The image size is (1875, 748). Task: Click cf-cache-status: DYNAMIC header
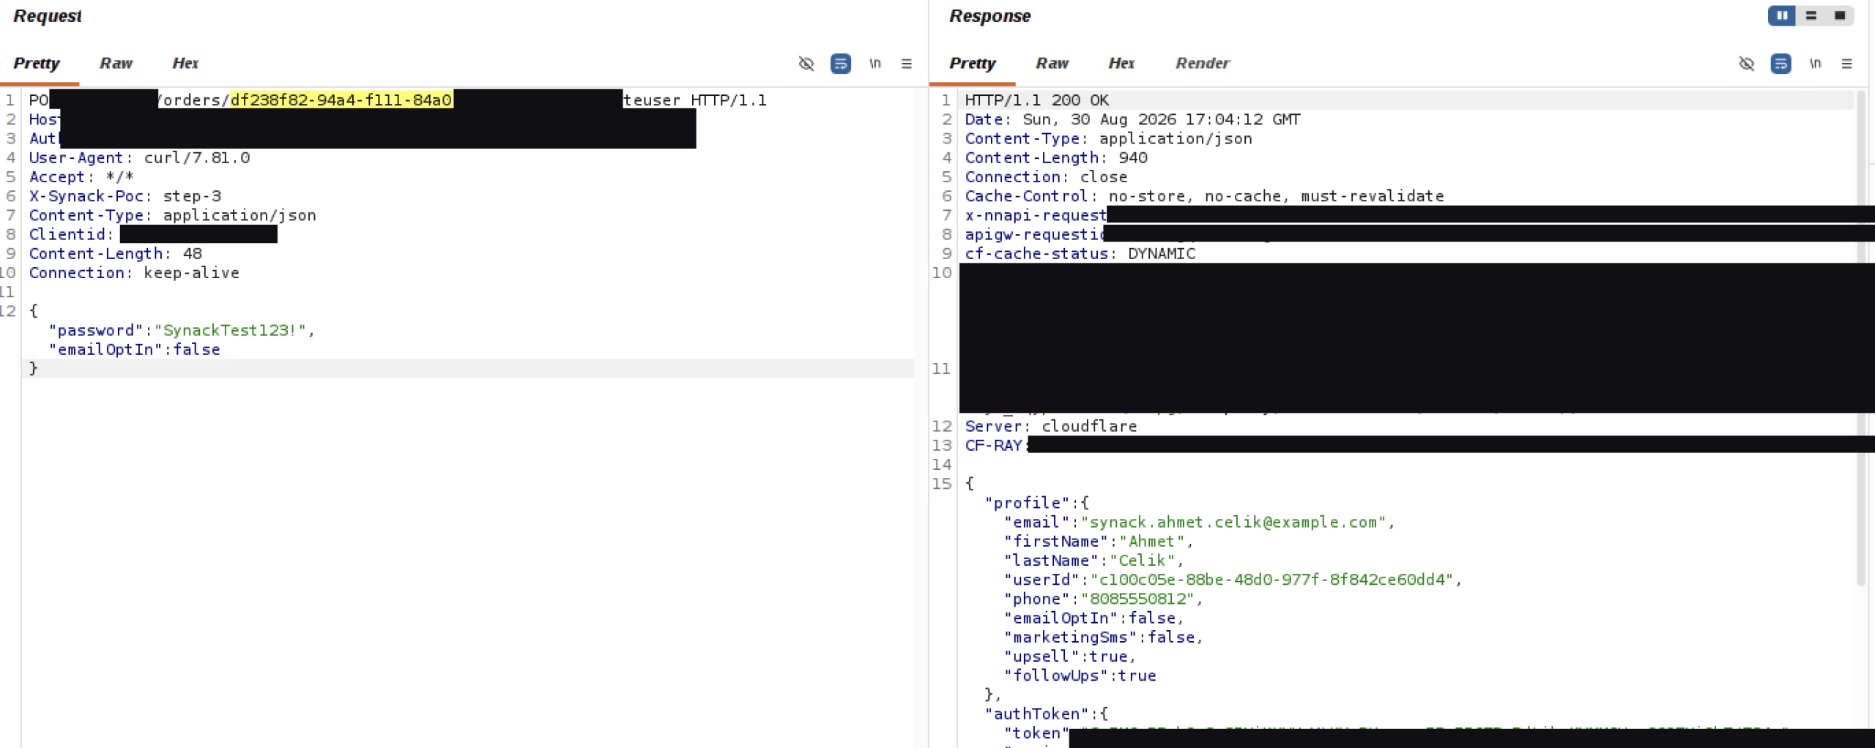coord(1080,253)
